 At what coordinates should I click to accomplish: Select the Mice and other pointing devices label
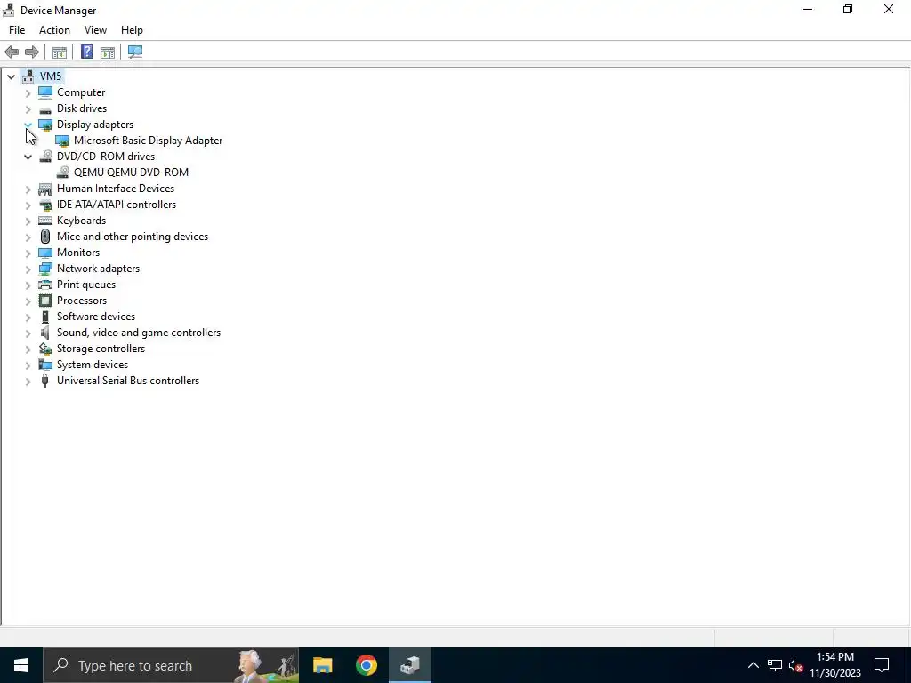[133, 237]
